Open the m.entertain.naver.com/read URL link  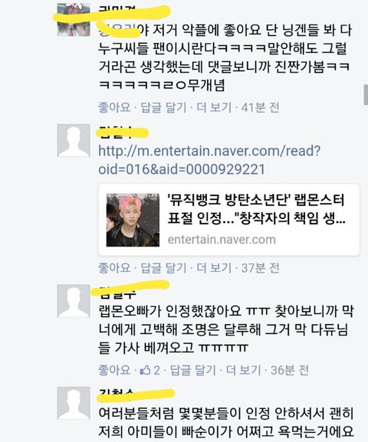(x=209, y=160)
